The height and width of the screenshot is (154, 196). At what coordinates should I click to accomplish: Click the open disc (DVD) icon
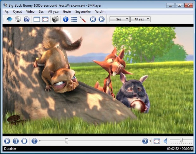click(18, 19)
